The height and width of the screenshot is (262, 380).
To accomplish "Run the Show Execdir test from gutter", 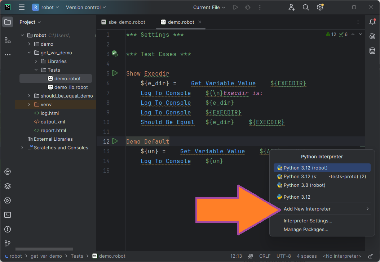I will 115,73.
